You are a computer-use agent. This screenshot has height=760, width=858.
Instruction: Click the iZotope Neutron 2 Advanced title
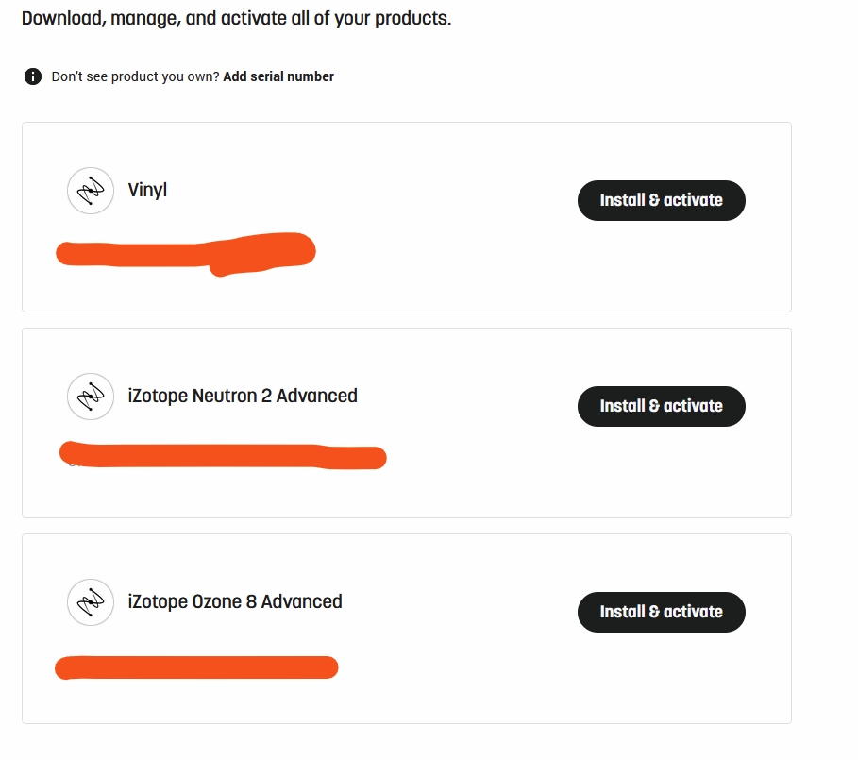click(x=243, y=396)
